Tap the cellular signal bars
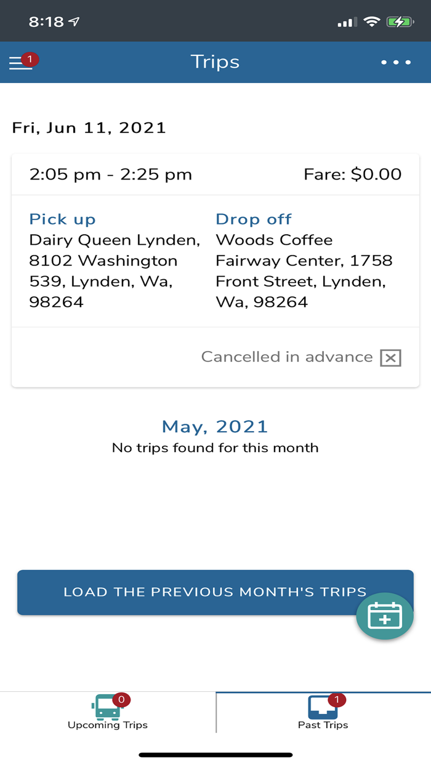This screenshot has width=431, height=765. pyautogui.click(x=346, y=22)
